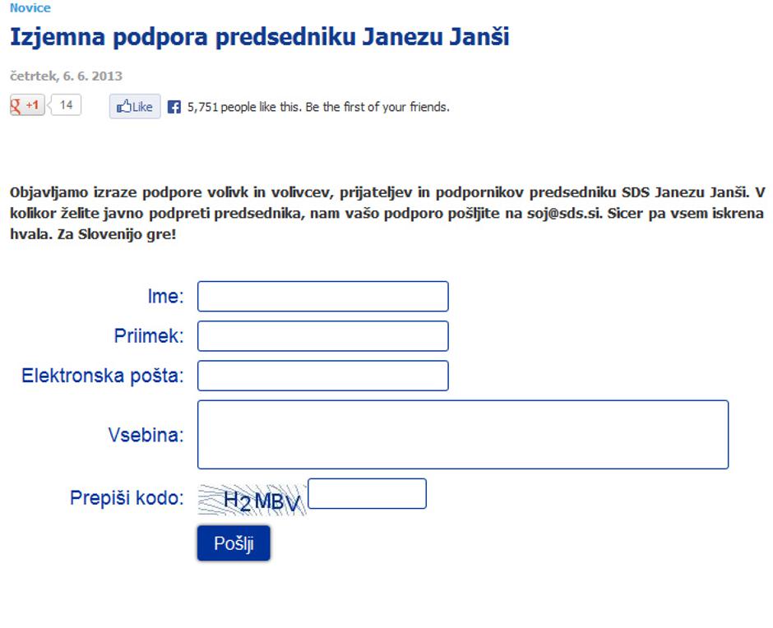Open the Novice section link
This screenshot has width=773, height=628.
(x=31, y=7)
